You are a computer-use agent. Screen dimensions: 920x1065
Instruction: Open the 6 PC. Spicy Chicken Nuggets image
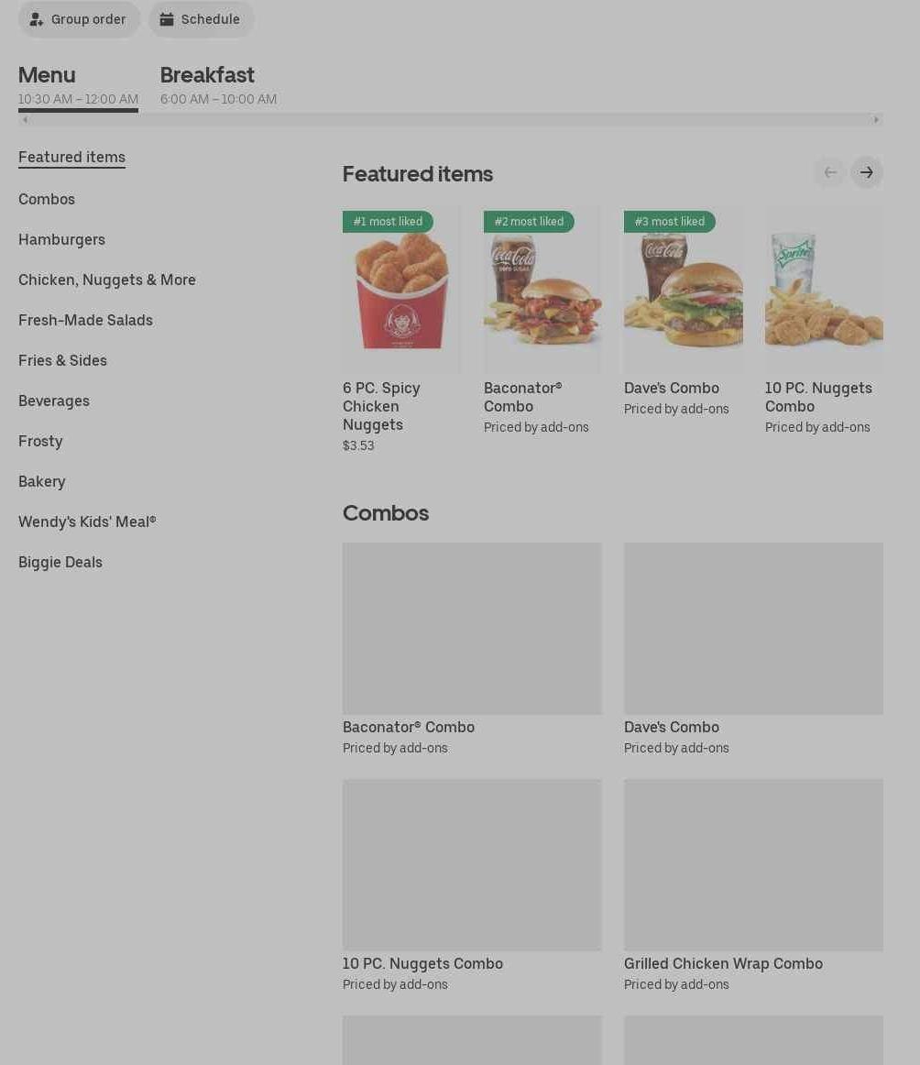(x=402, y=290)
